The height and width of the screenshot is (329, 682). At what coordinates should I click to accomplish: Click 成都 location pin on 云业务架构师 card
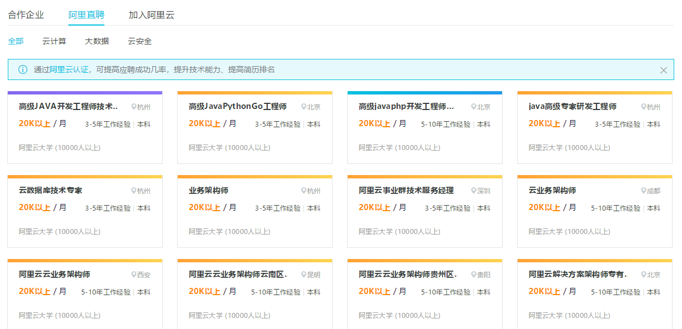pos(644,191)
